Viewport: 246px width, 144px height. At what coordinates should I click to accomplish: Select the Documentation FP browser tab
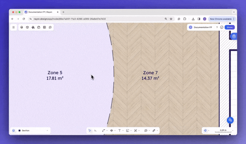40,12
